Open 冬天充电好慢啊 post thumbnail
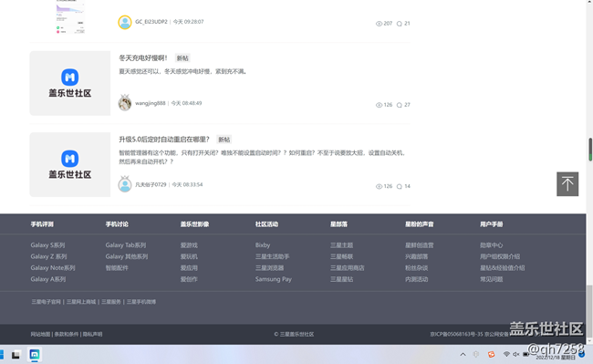Viewport: 593px width, 364px height. click(70, 83)
